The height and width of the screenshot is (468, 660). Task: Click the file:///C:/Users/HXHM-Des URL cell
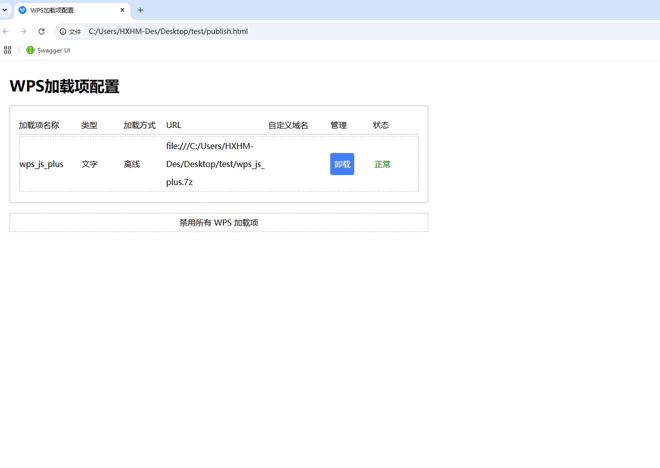point(215,164)
